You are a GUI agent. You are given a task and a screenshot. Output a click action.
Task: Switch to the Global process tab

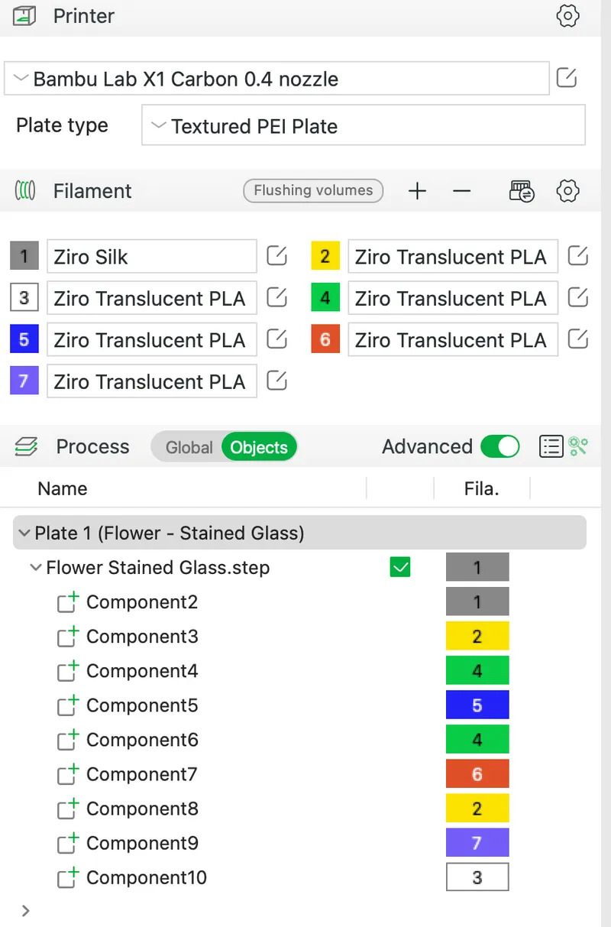[189, 447]
